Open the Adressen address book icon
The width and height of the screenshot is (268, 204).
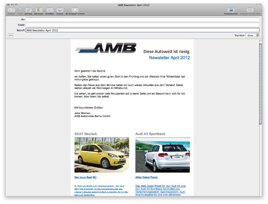(39, 10)
